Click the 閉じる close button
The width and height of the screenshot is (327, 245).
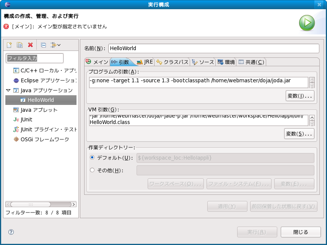[301, 232]
